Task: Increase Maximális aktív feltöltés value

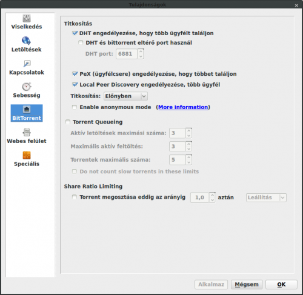Action: (188, 144)
